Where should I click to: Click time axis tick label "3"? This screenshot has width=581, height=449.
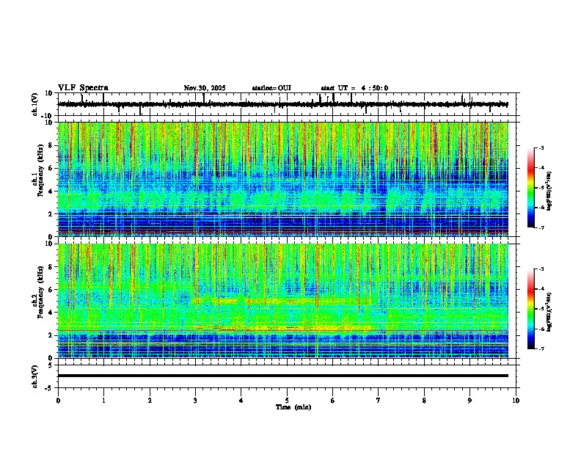tap(195, 401)
